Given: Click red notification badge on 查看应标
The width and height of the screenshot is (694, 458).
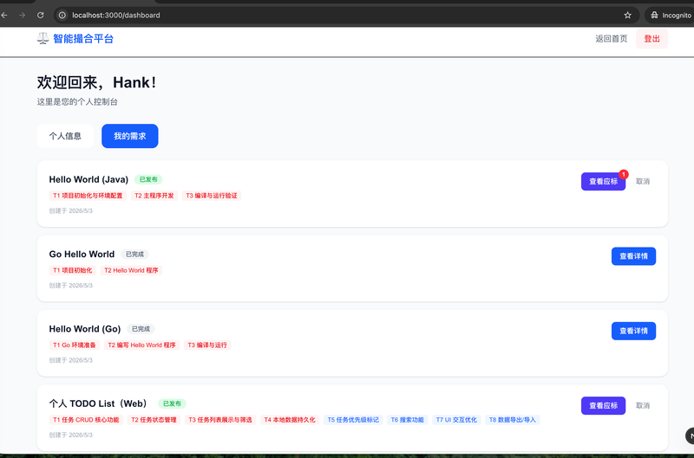Looking at the screenshot, I should point(624,174).
